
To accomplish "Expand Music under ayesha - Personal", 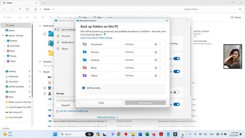I will (x=4, y=51).
